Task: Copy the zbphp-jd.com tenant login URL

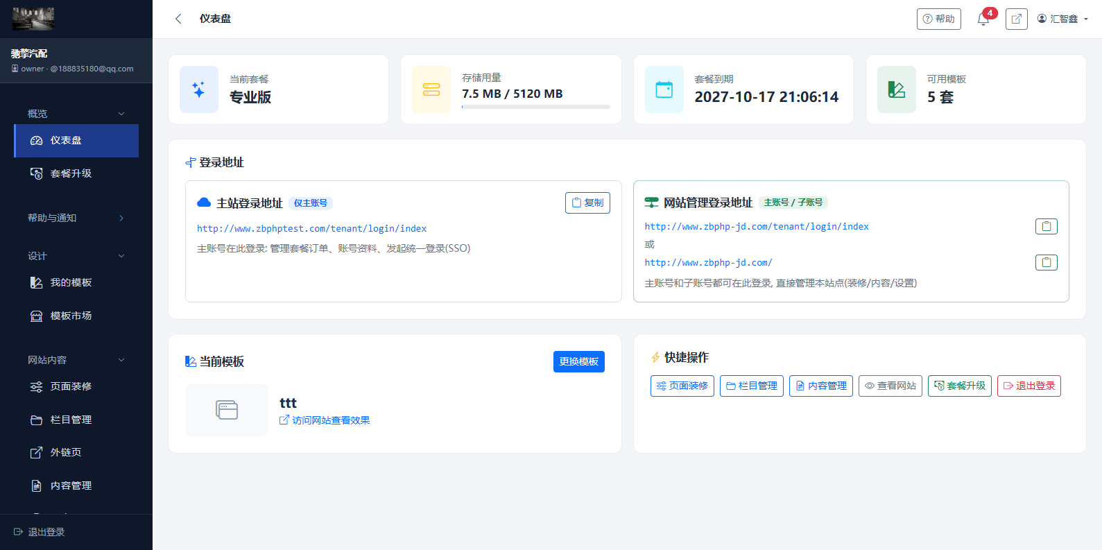Action: tap(1047, 226)
